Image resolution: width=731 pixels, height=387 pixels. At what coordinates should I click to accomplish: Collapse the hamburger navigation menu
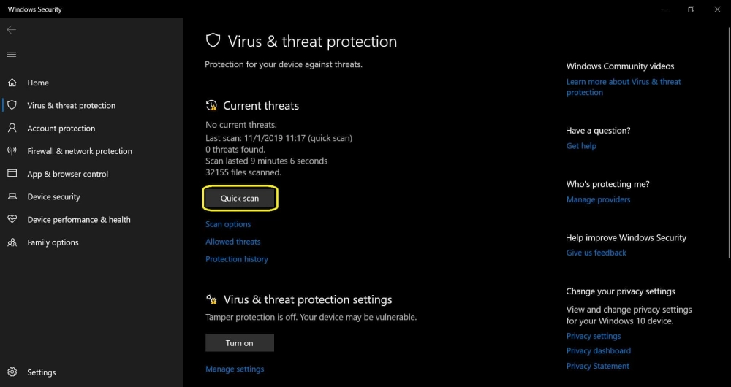pyautogui.click(x=12, y=55)
